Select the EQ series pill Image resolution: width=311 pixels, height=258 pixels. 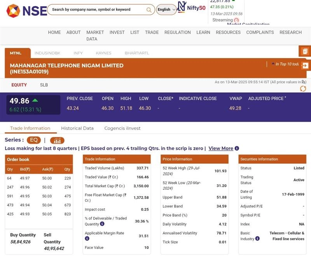coord(33,140)
